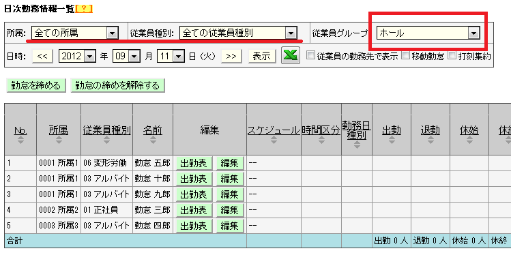This screenshot has width=511, height=268.
Task: Click the 退勤 column header link
Action: [x=430, y=130]
